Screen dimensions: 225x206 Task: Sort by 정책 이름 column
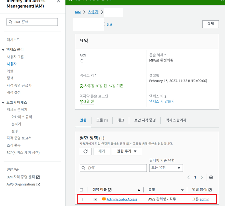coord(139,190)
